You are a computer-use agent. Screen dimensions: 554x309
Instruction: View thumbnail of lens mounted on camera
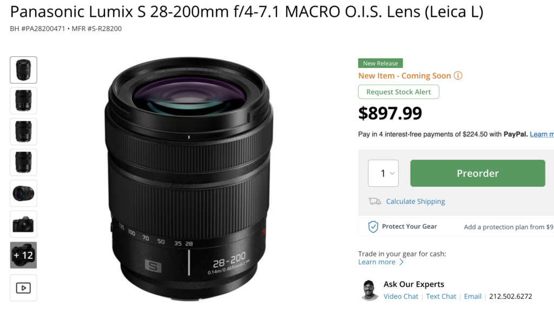tap(23, 224)
